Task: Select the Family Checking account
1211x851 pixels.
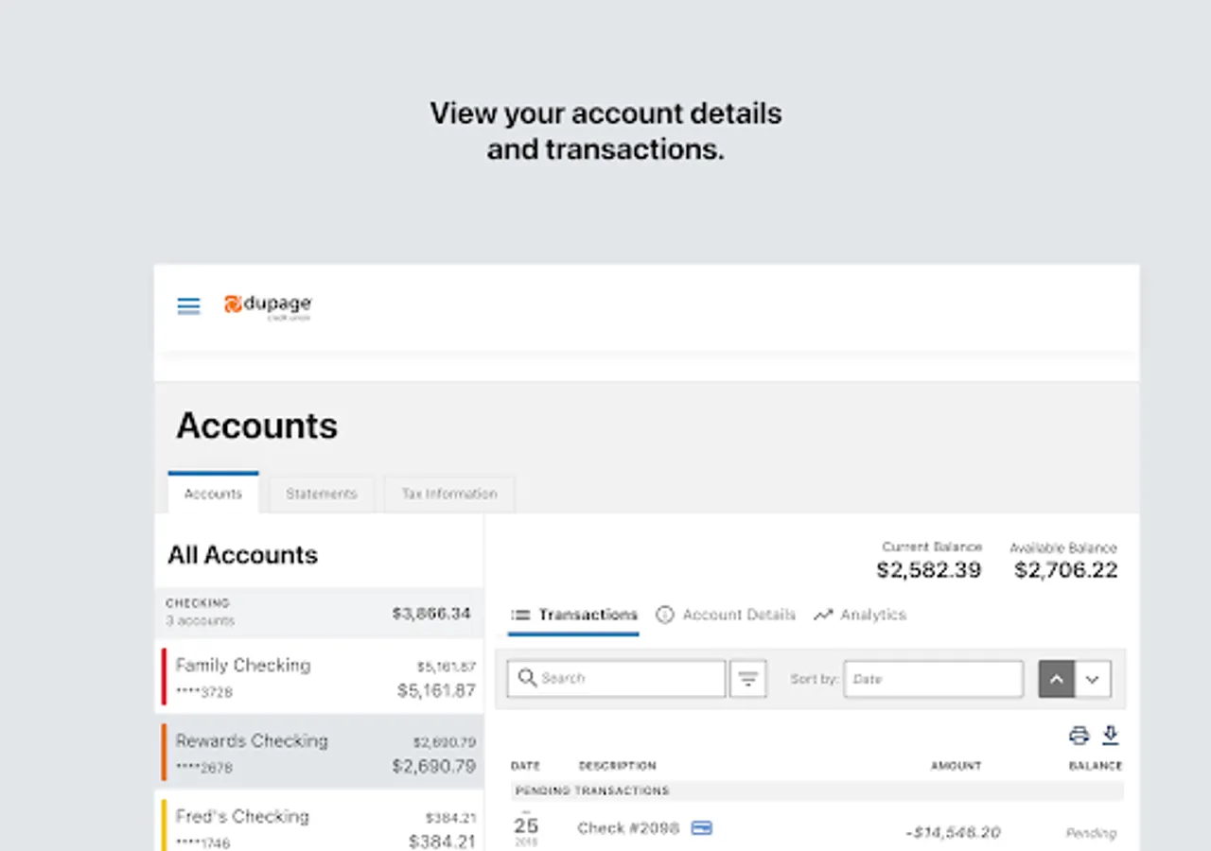Action: point(322,677)
